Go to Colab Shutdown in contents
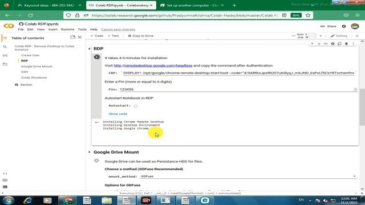The image size is (365, 205). coord(34,77)
